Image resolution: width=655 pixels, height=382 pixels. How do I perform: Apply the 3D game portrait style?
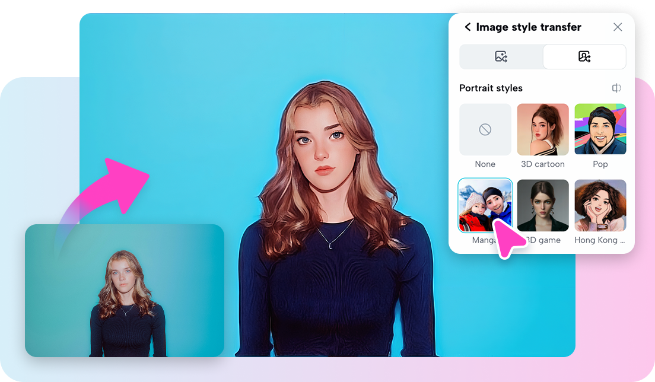pyautogui.click(x=543, y=205)
